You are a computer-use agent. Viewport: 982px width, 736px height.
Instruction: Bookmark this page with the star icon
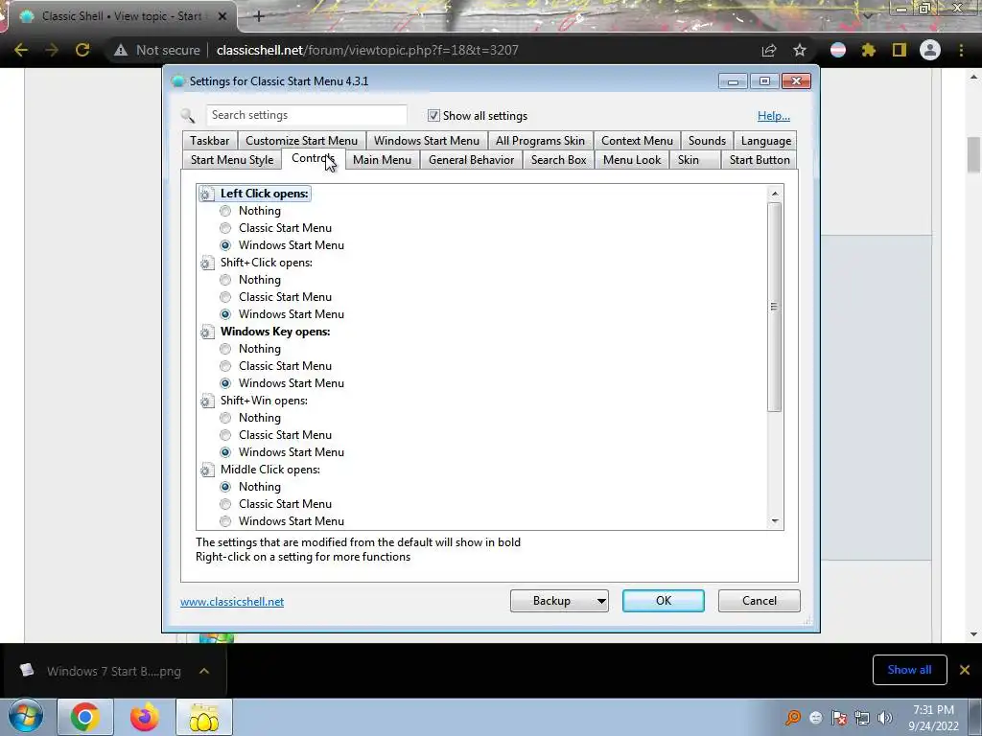pos(800,50)
